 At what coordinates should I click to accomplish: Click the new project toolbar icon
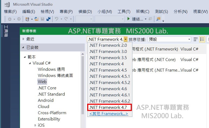27,19
